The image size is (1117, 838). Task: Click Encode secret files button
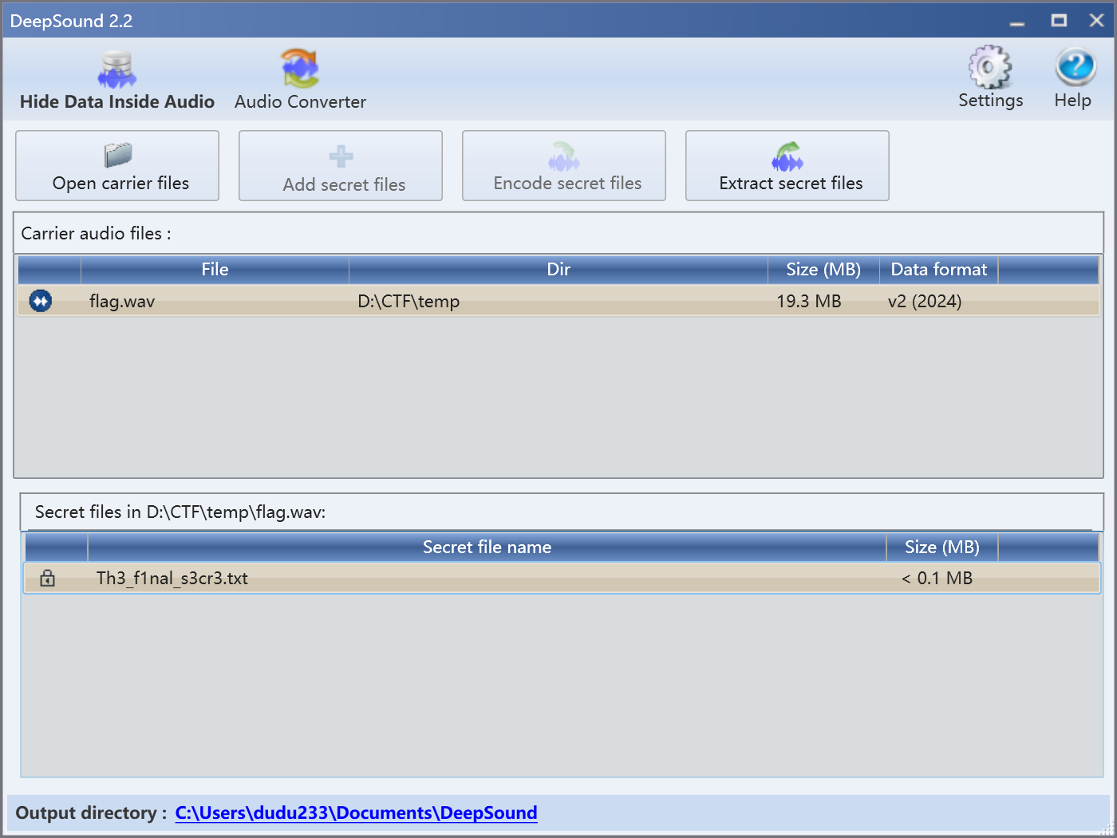[564, 166]
